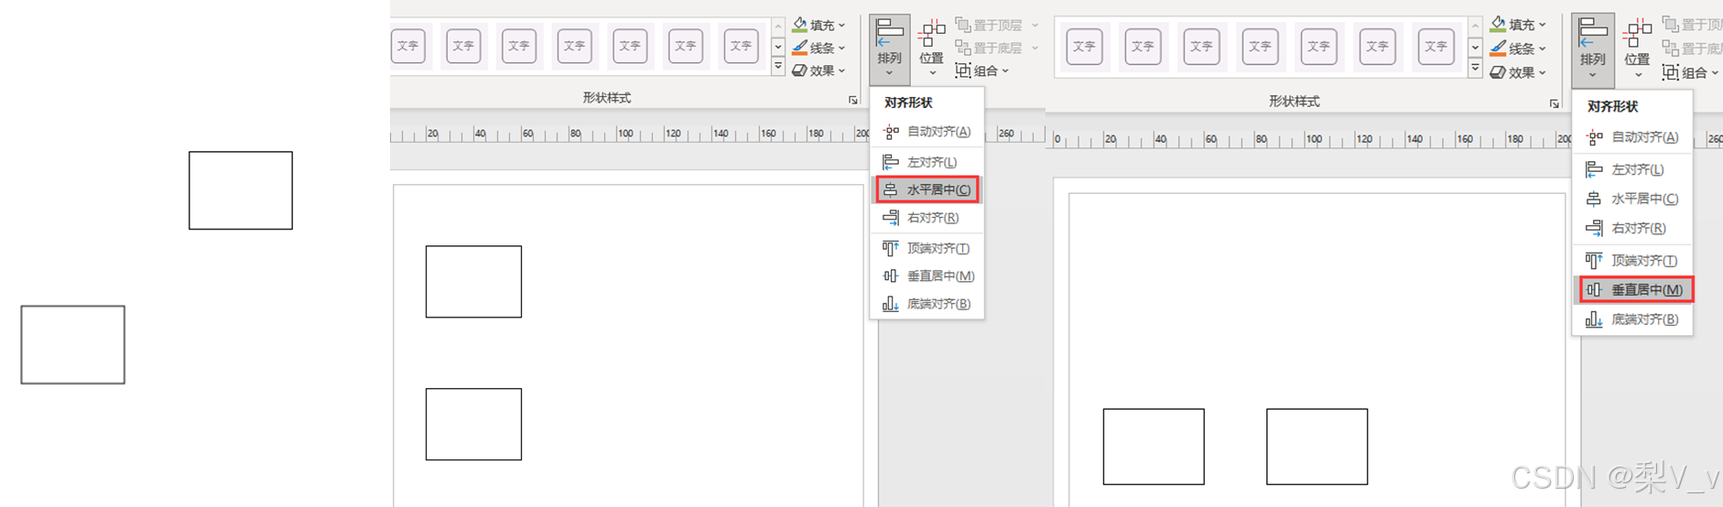Screen dimensions: 1723x507
Task: Expand the 组合 dropdown arrow in left window
Action: 1005,71
